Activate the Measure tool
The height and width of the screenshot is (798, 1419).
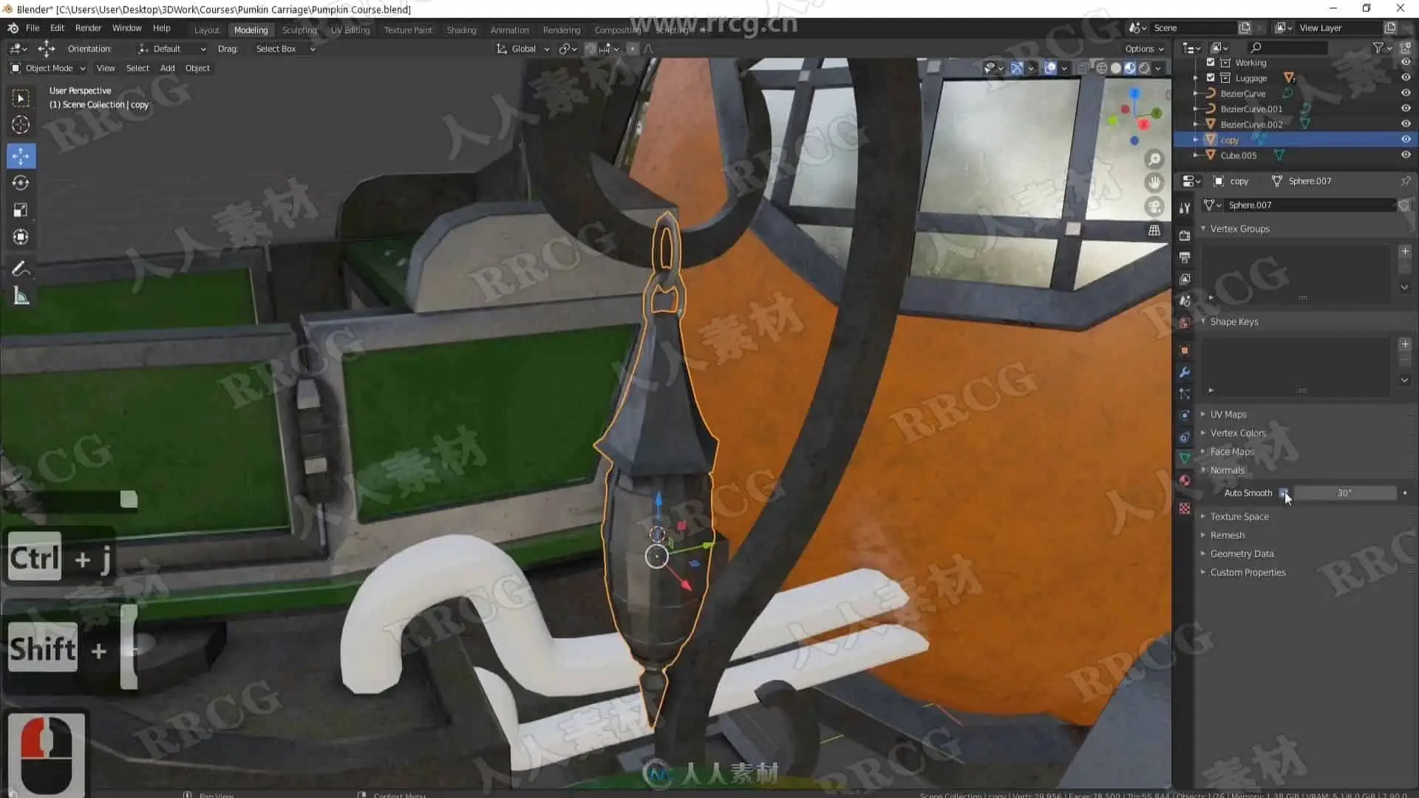(x=21, y=297)
